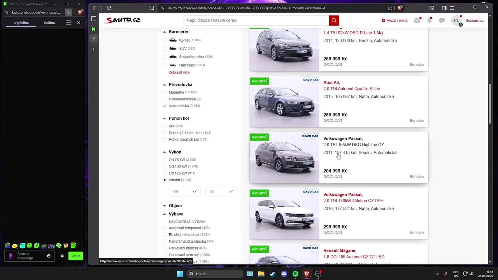Select the Od 100 kW power radio
This screenshot has height=280, width=498.
pos(165,166)
